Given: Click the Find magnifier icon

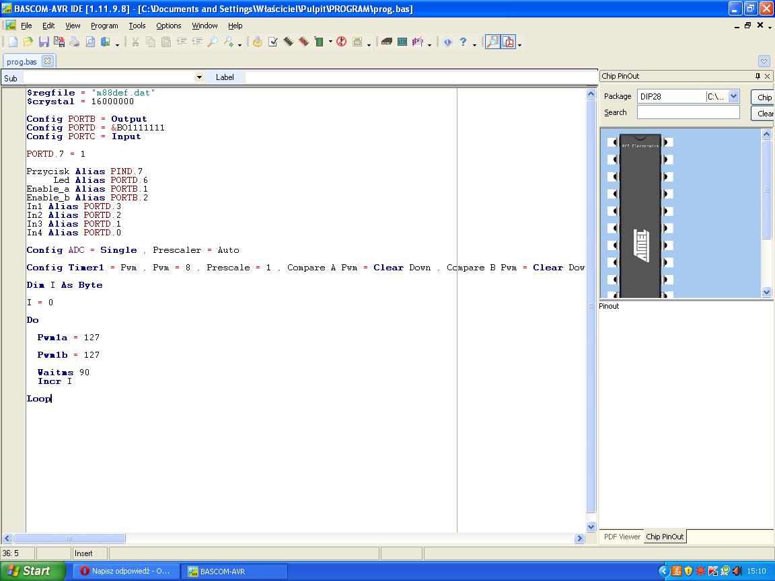Looking at the screenshot, I should point(212,42).
